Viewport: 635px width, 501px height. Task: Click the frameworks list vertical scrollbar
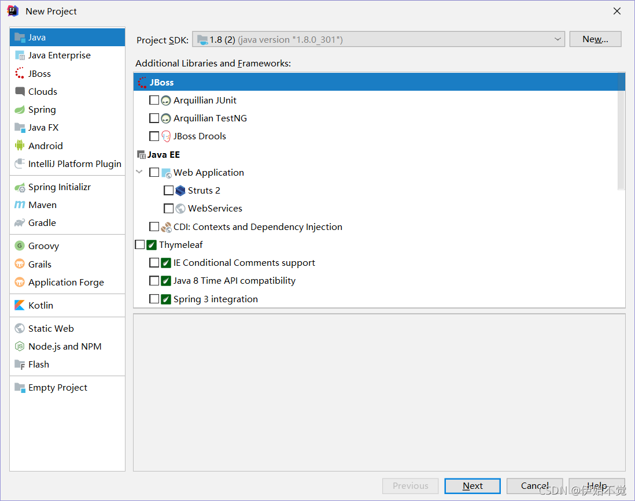[621, 131]
